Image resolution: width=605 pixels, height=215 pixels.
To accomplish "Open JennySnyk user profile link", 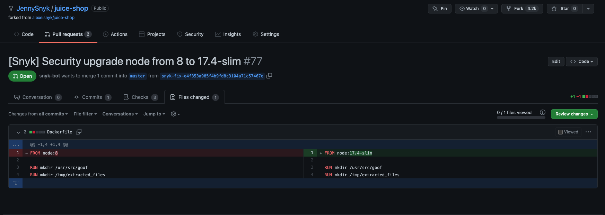I will [33, 8].
